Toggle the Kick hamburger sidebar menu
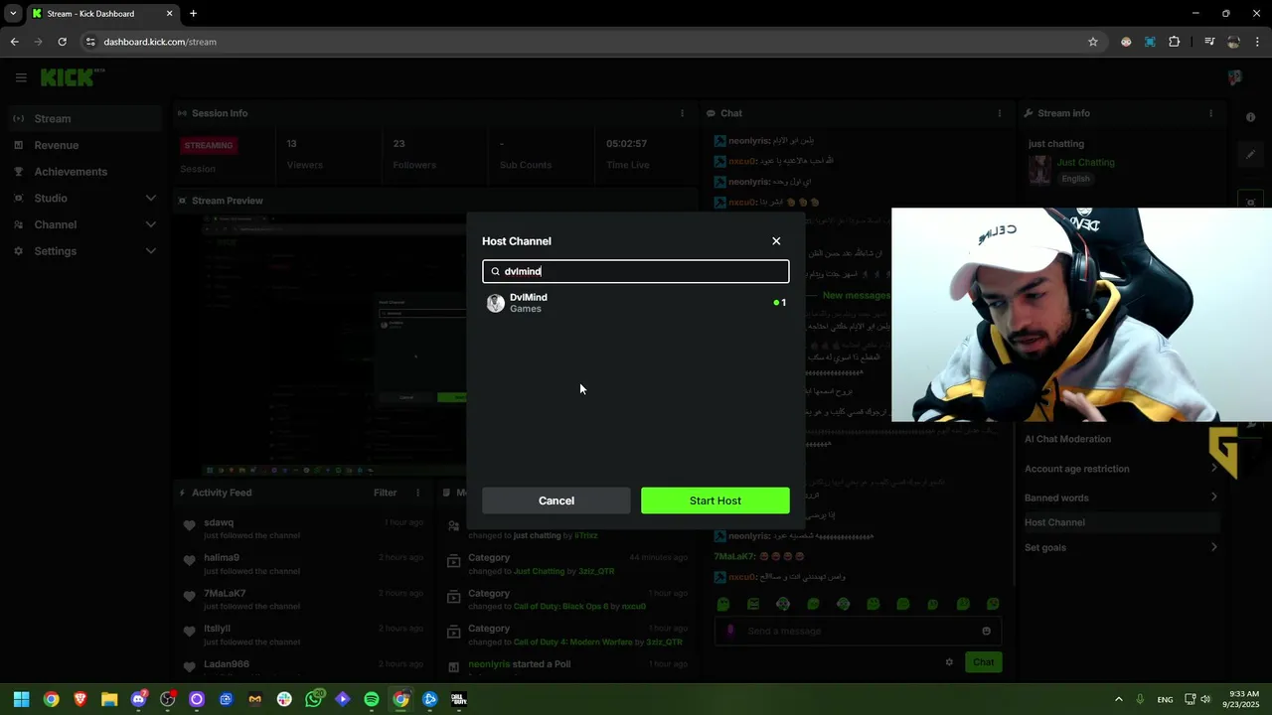Image resolution: width=1272 pixels, height=715 pixels. (21, 77)
